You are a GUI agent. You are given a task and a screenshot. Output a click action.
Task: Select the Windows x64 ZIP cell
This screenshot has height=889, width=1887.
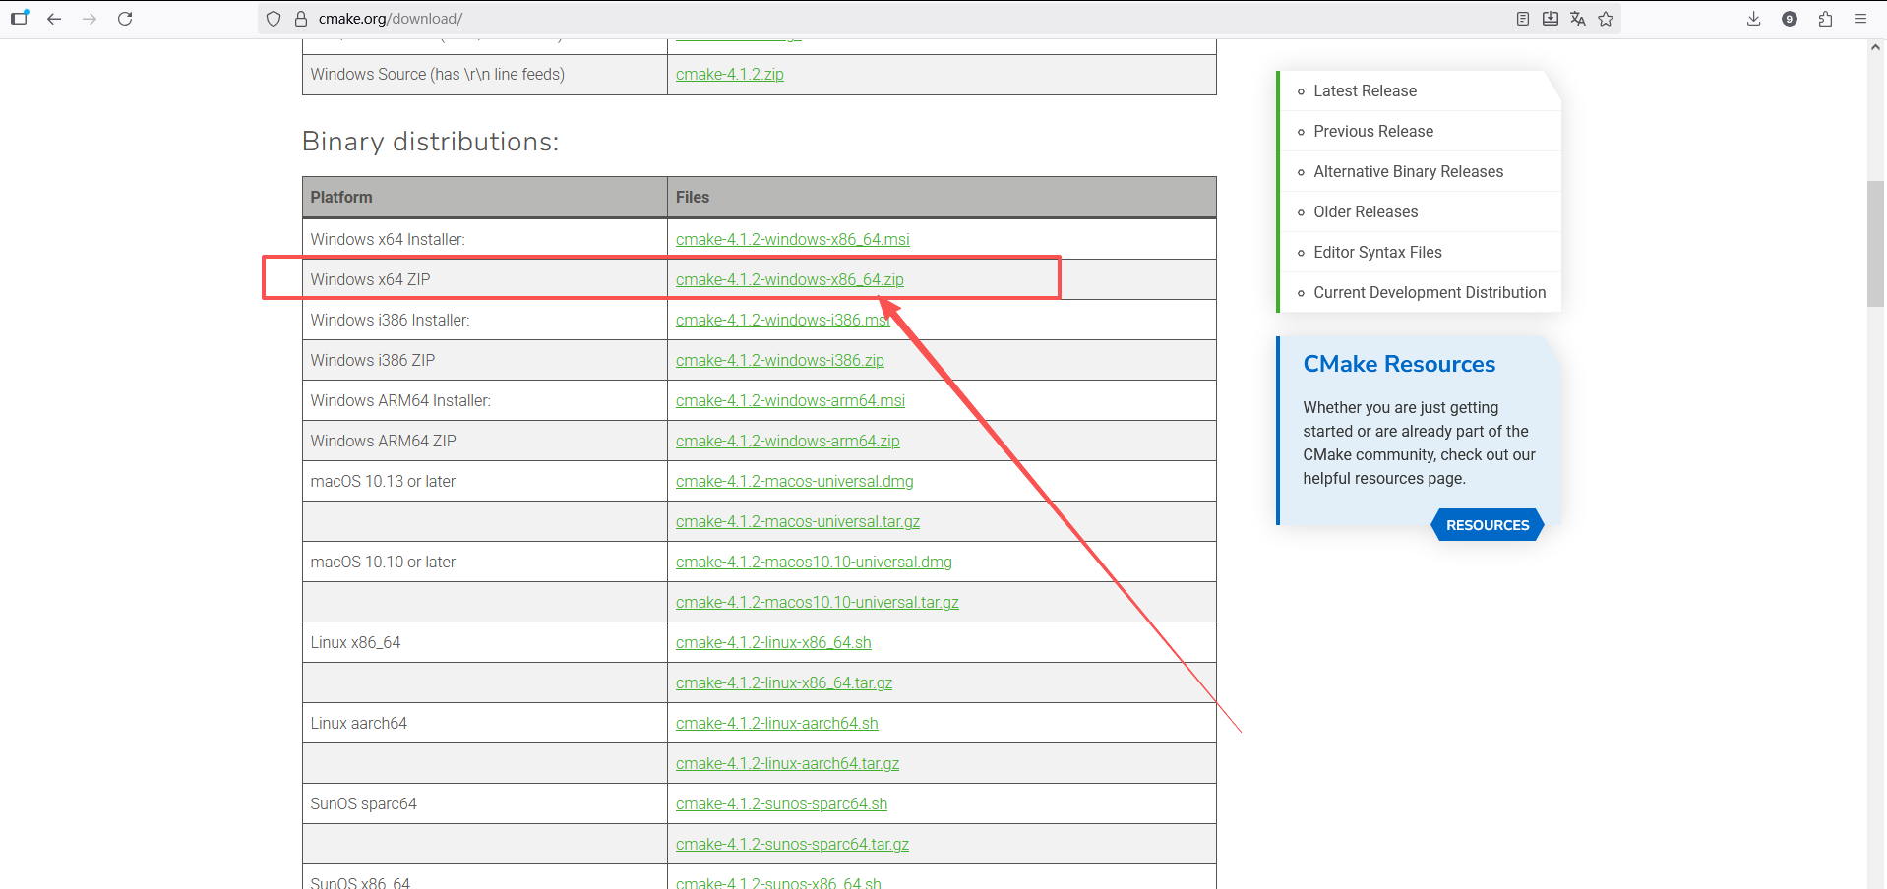[x=485, y=279]
